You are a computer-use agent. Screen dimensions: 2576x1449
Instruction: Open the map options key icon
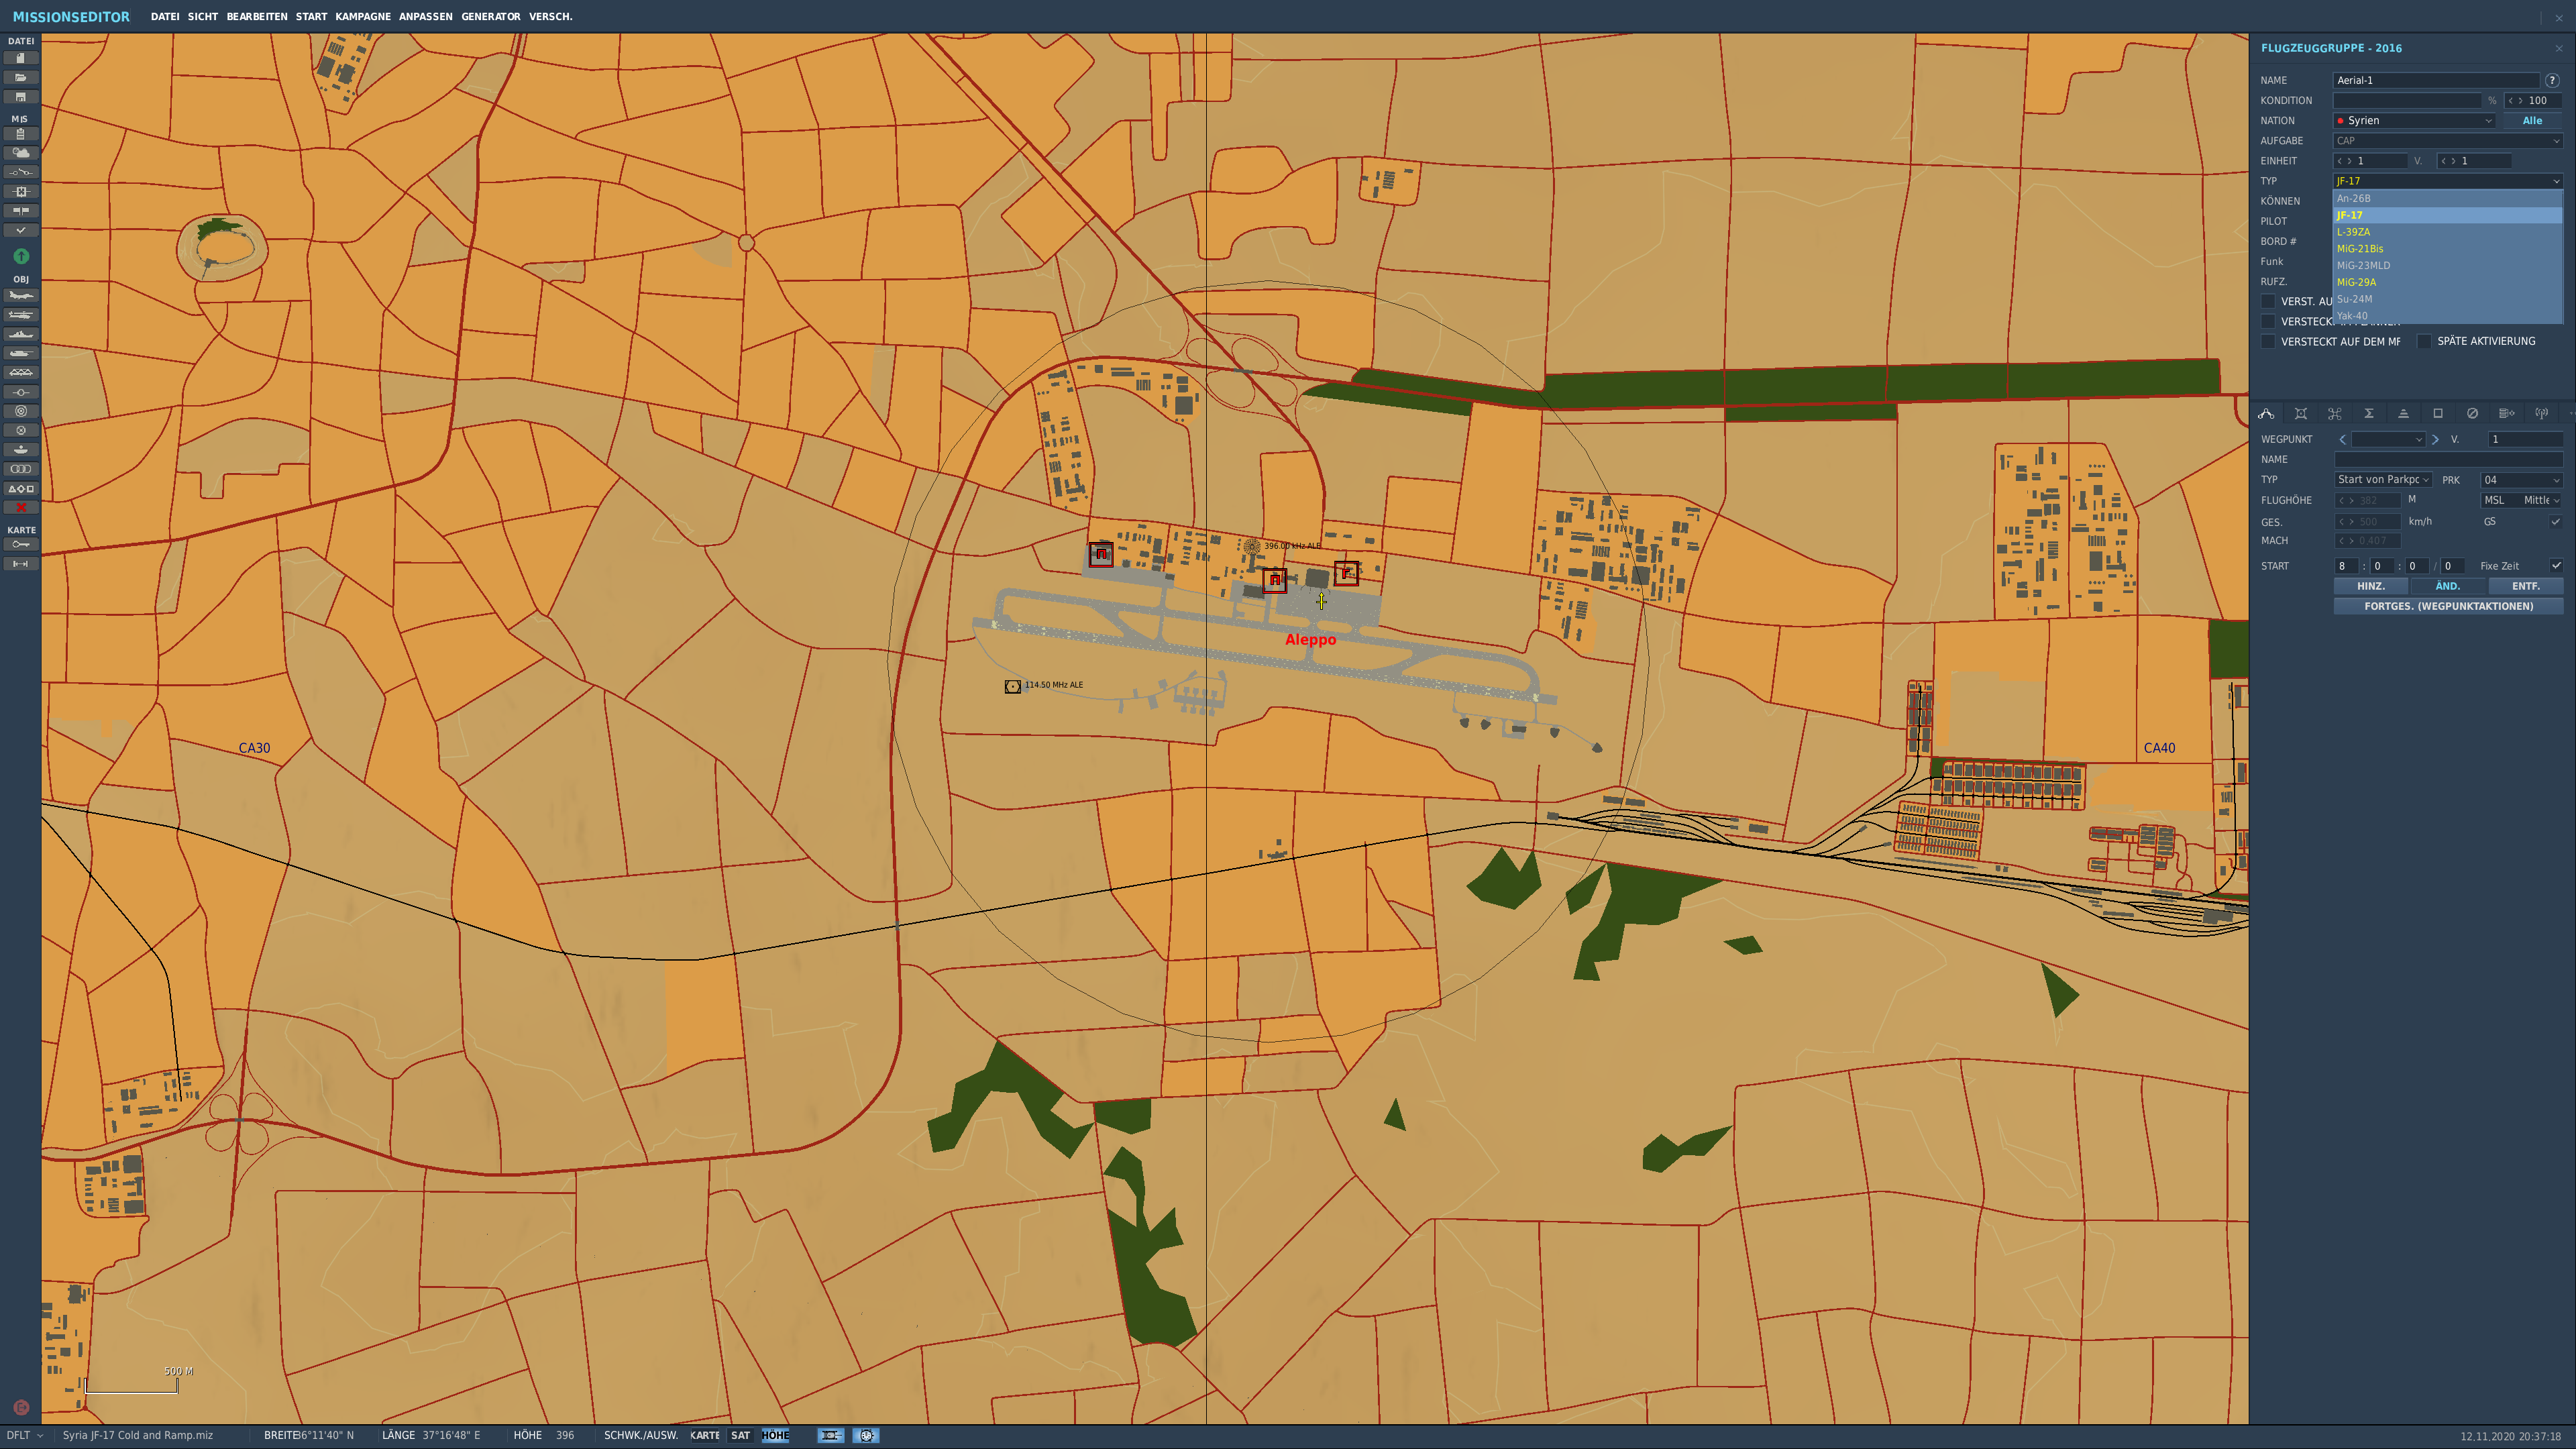click(x=20, y=544)
